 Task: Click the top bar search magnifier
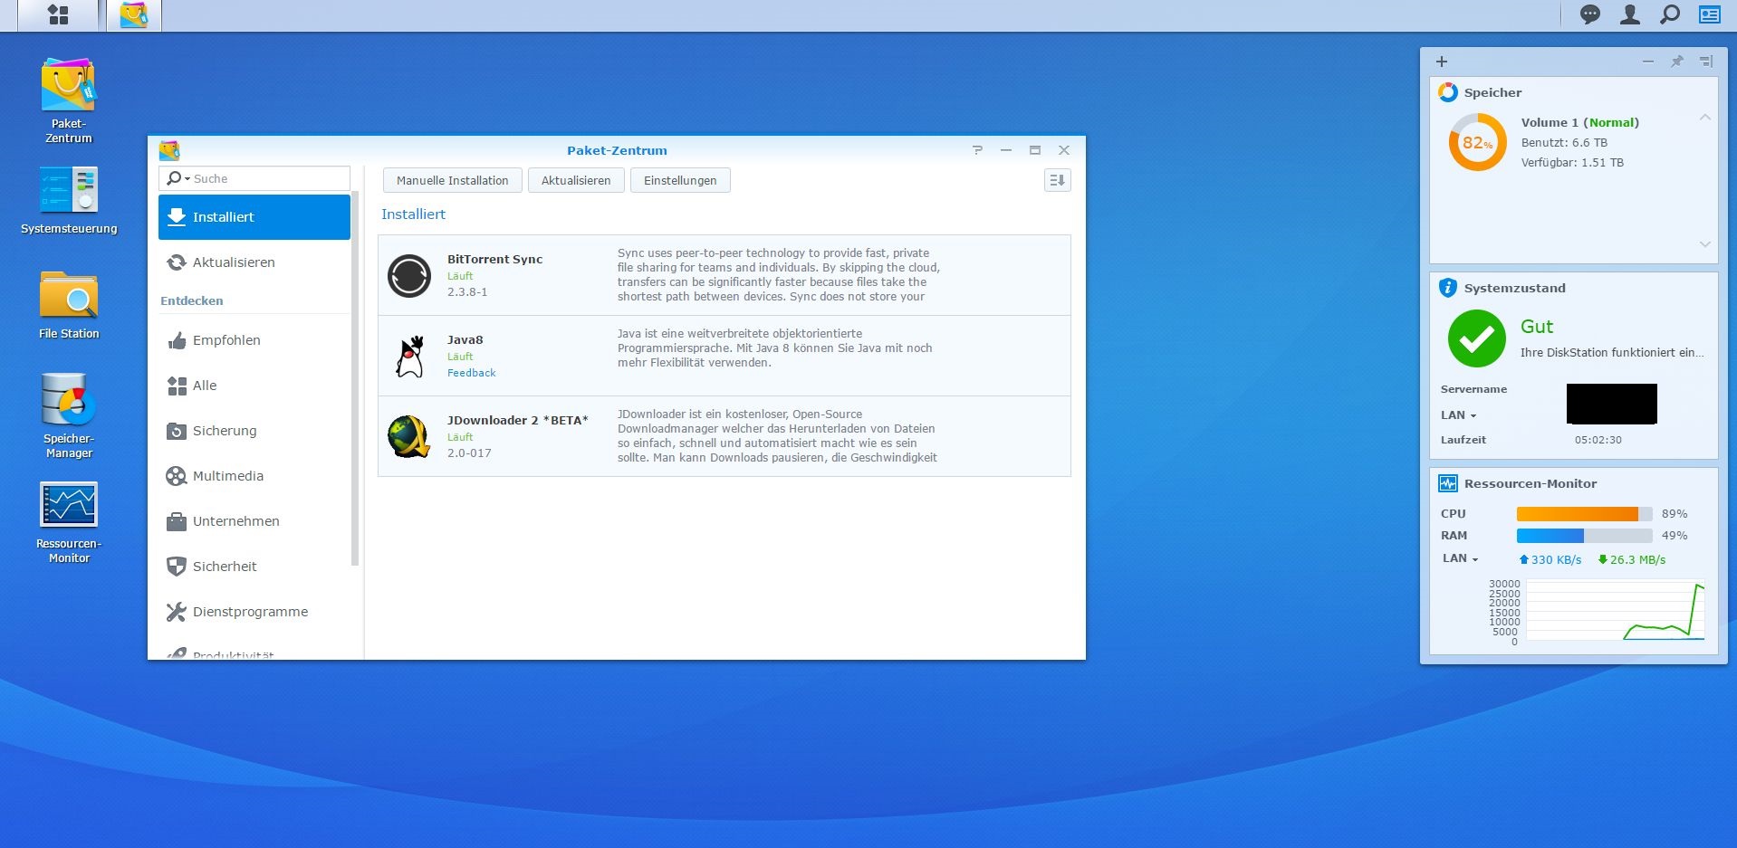click(1670, 14)
